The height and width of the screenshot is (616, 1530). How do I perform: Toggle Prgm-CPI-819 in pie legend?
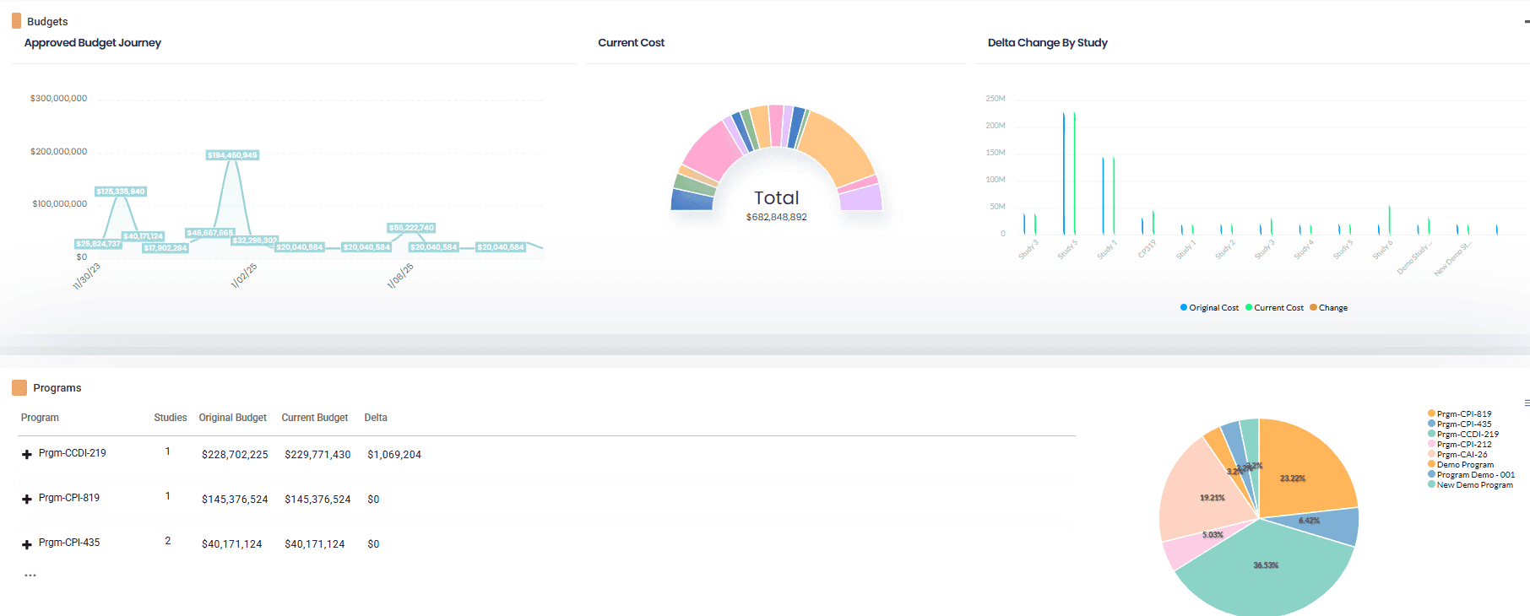coord(1459,414)
